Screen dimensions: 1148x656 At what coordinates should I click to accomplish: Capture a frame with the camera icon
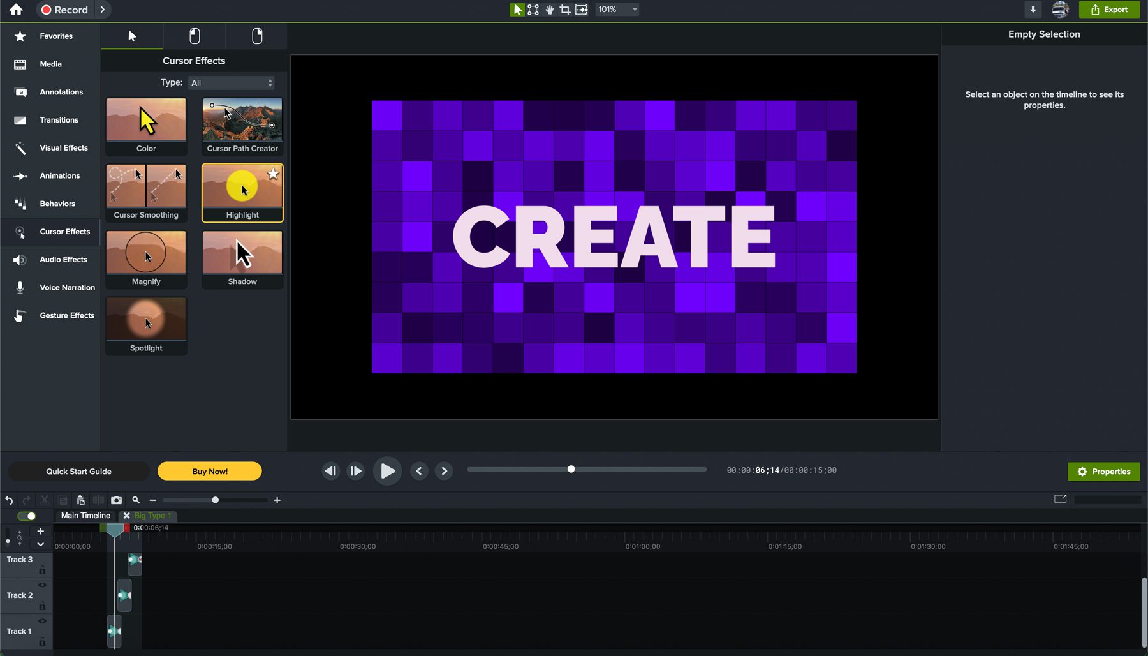coord(117,500)
